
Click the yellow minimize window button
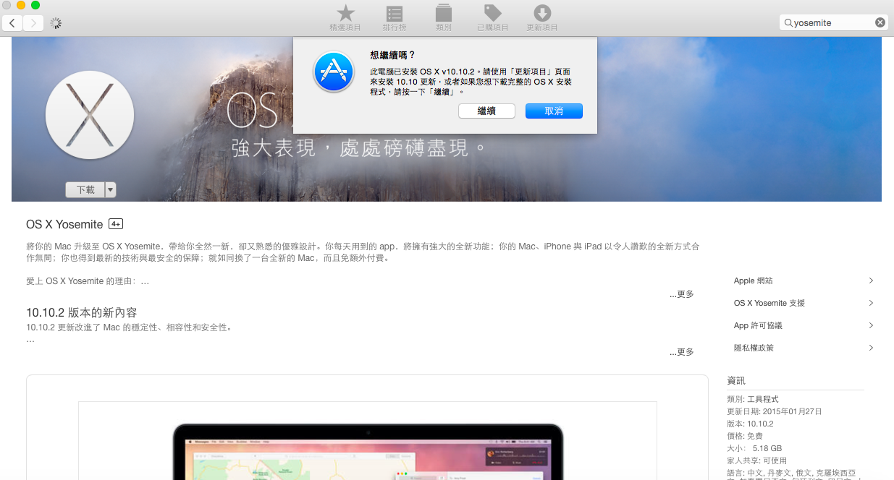click(x=21, y=5)
